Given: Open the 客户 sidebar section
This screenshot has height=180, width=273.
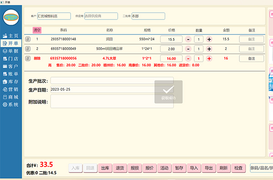Looking at the screenshot, I should pos(11,66).
